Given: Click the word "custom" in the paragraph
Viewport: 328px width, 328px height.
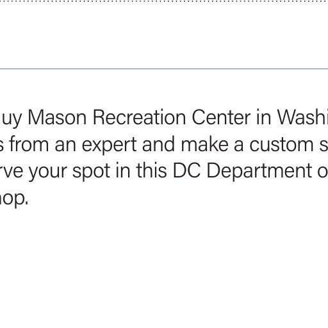Looking at the screenshot, I should (x=281, y=144).
